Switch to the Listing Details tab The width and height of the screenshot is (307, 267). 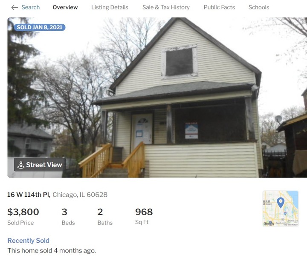[110, 7]
